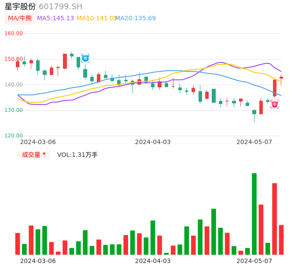The height and width of the screenshot is (267, 302).
Task: Click the 2024-05-07 date under the volume chart
Action: 254,261
